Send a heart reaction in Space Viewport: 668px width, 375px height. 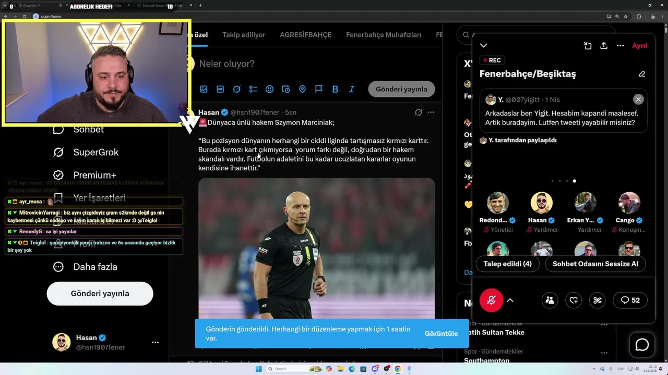tap(574, 300)
